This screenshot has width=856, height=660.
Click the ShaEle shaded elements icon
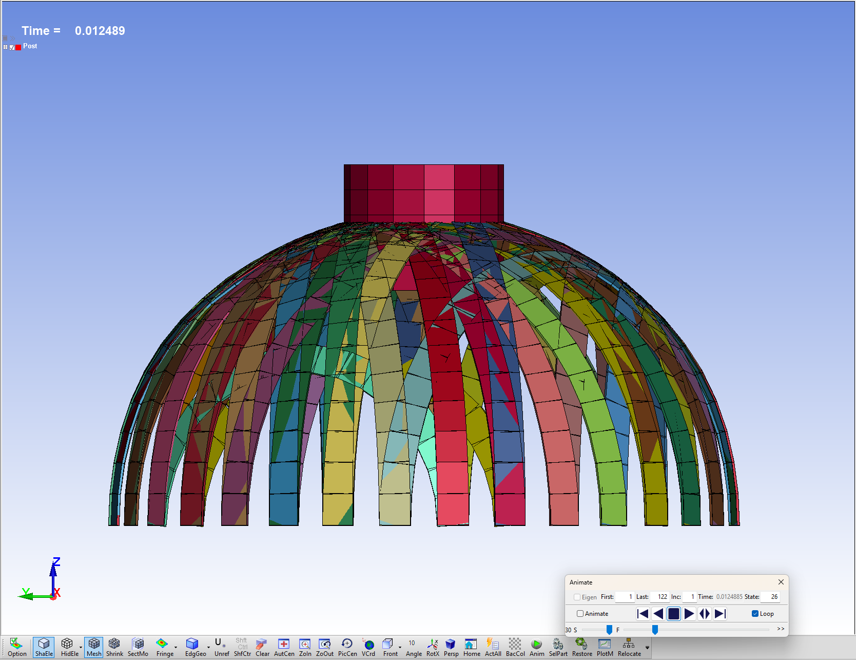coord(44,647)
